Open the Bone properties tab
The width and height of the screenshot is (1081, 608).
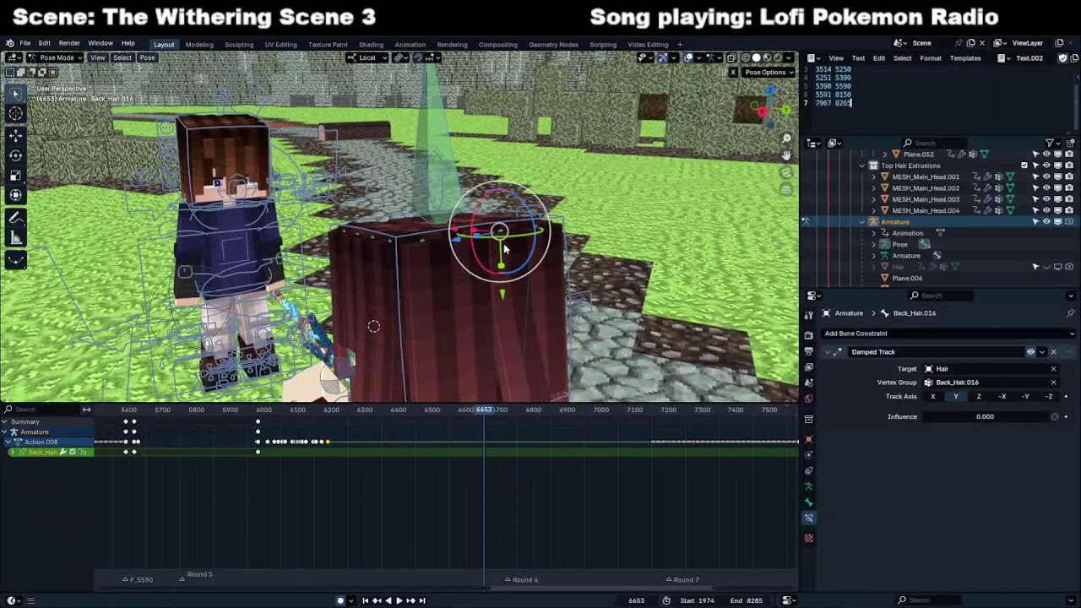click(808, 502)
